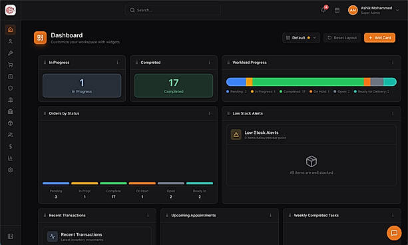The image size is (408, 245).
Task: Click "All items are well stocked" text
Action: coord(311,172)
